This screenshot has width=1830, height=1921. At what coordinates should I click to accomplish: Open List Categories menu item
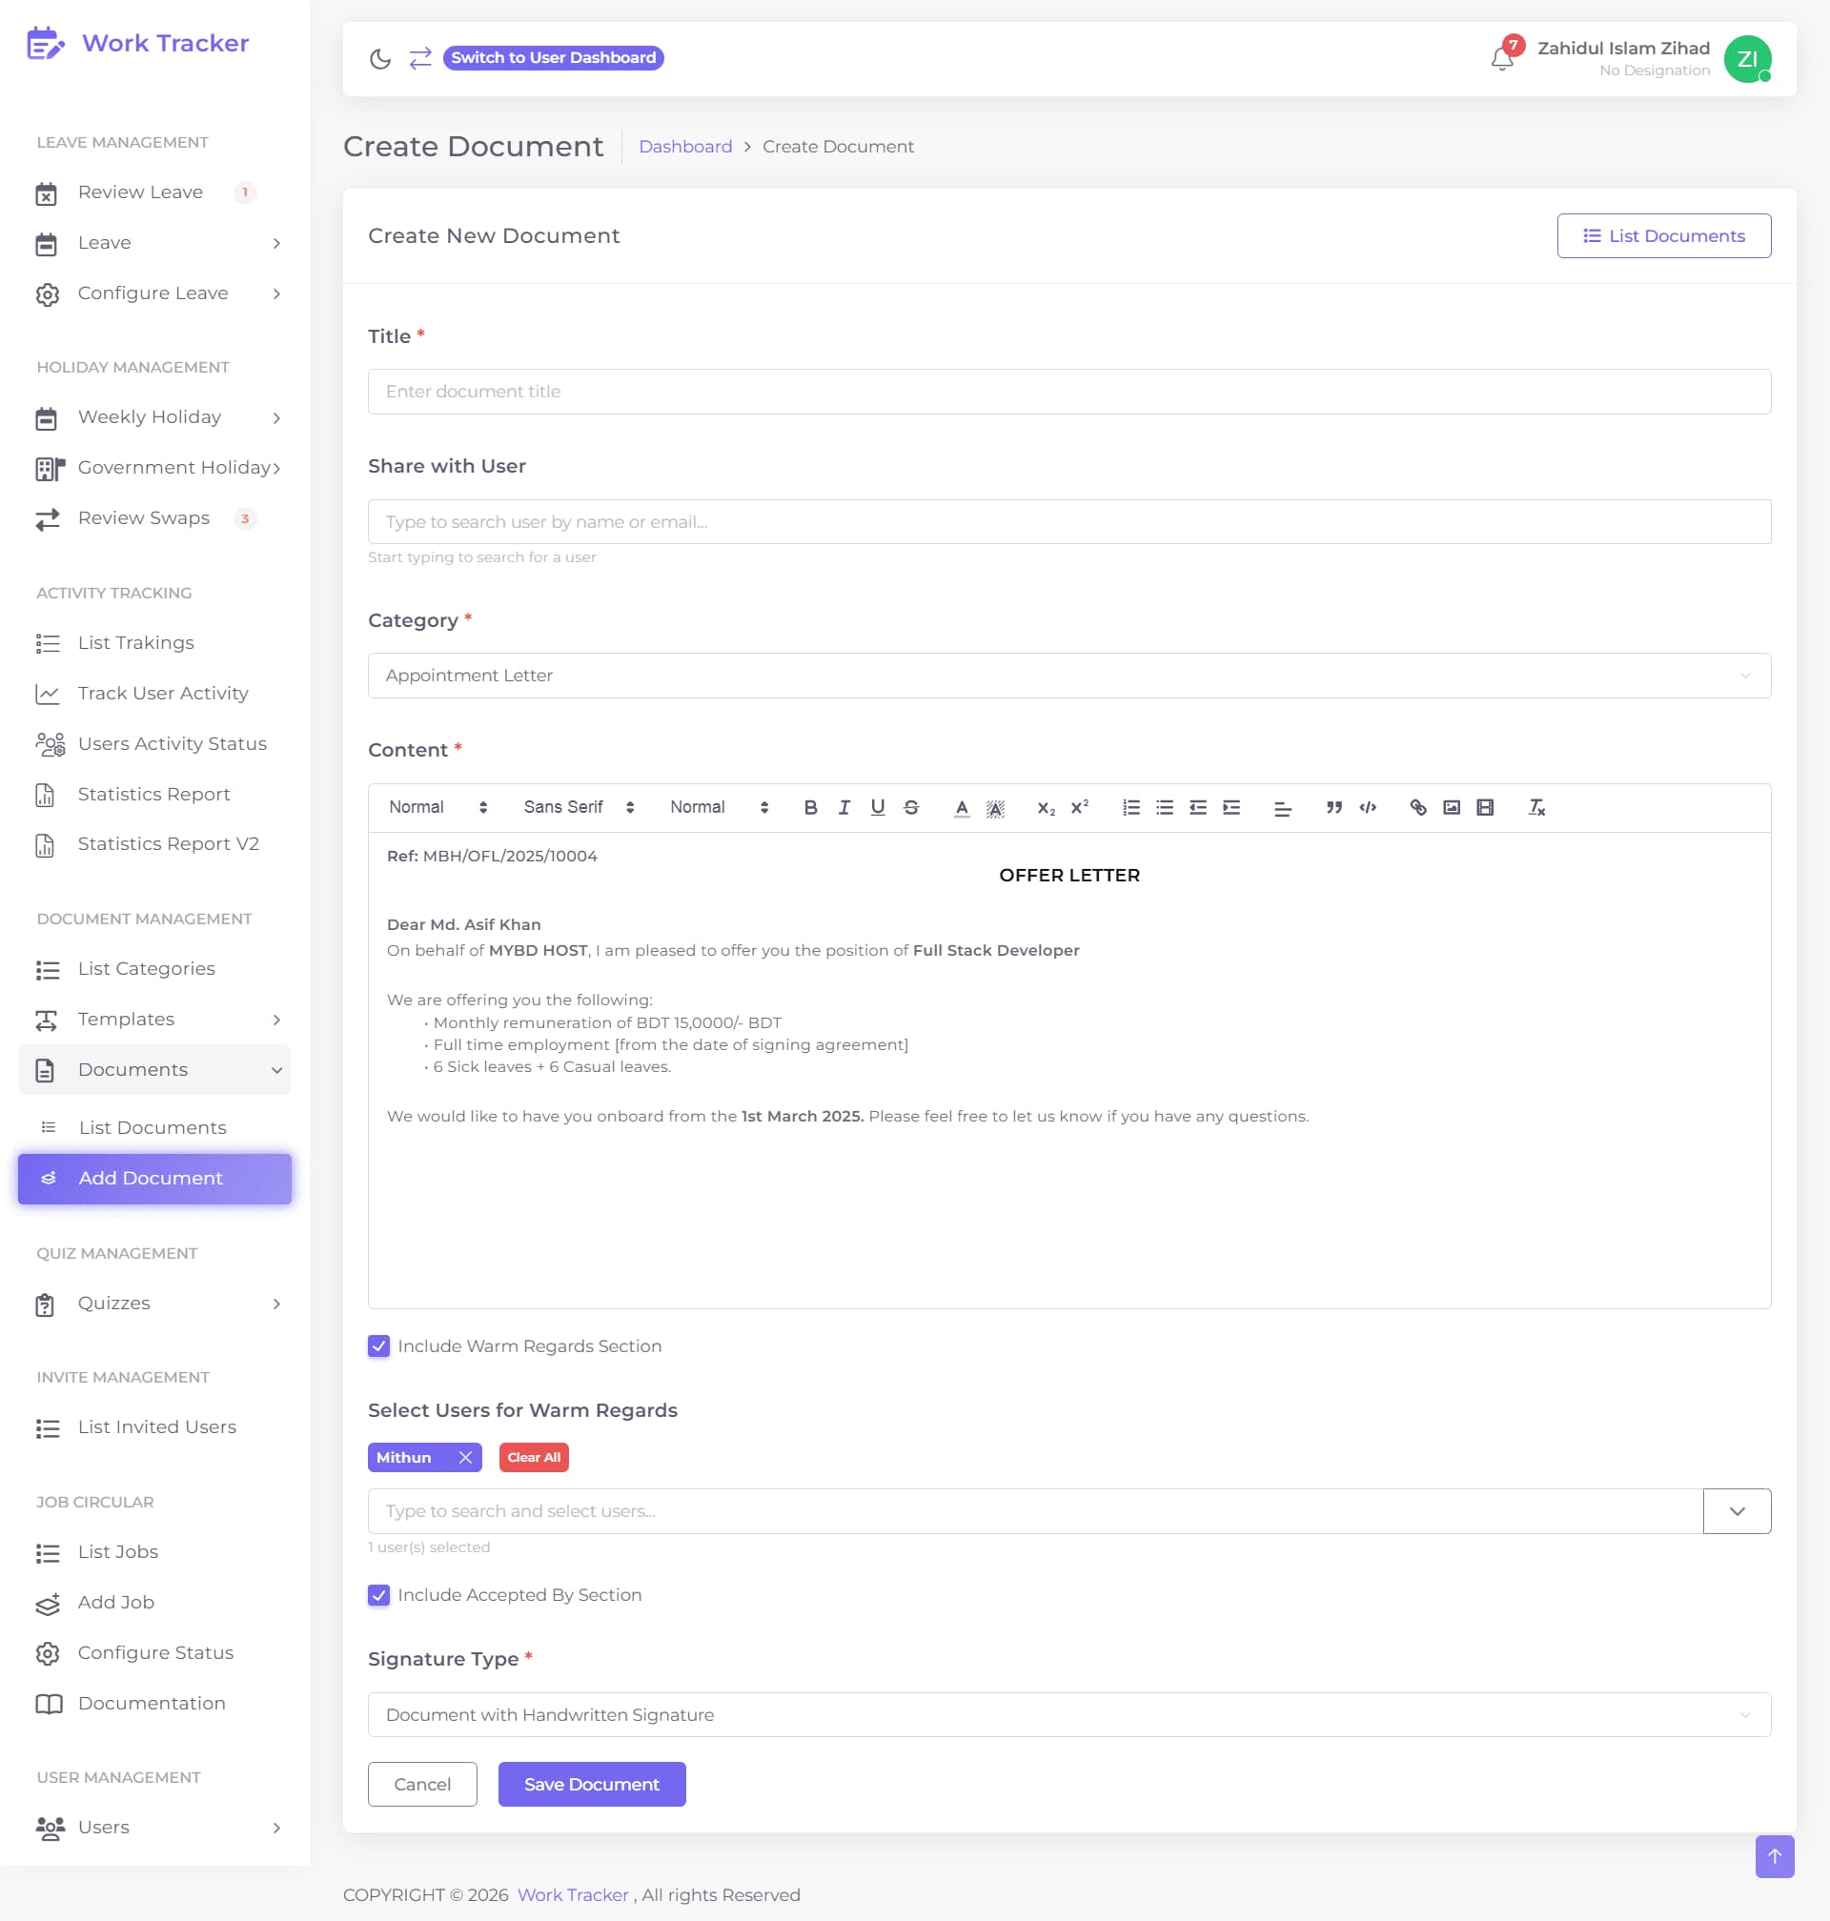click(154, 968)
